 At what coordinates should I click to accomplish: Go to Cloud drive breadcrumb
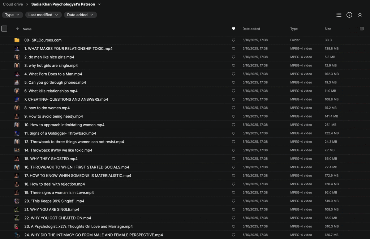[x=13, y=4]
